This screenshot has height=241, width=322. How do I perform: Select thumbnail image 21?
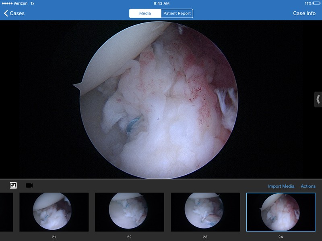pyautogui.click(x=54, y=212)
